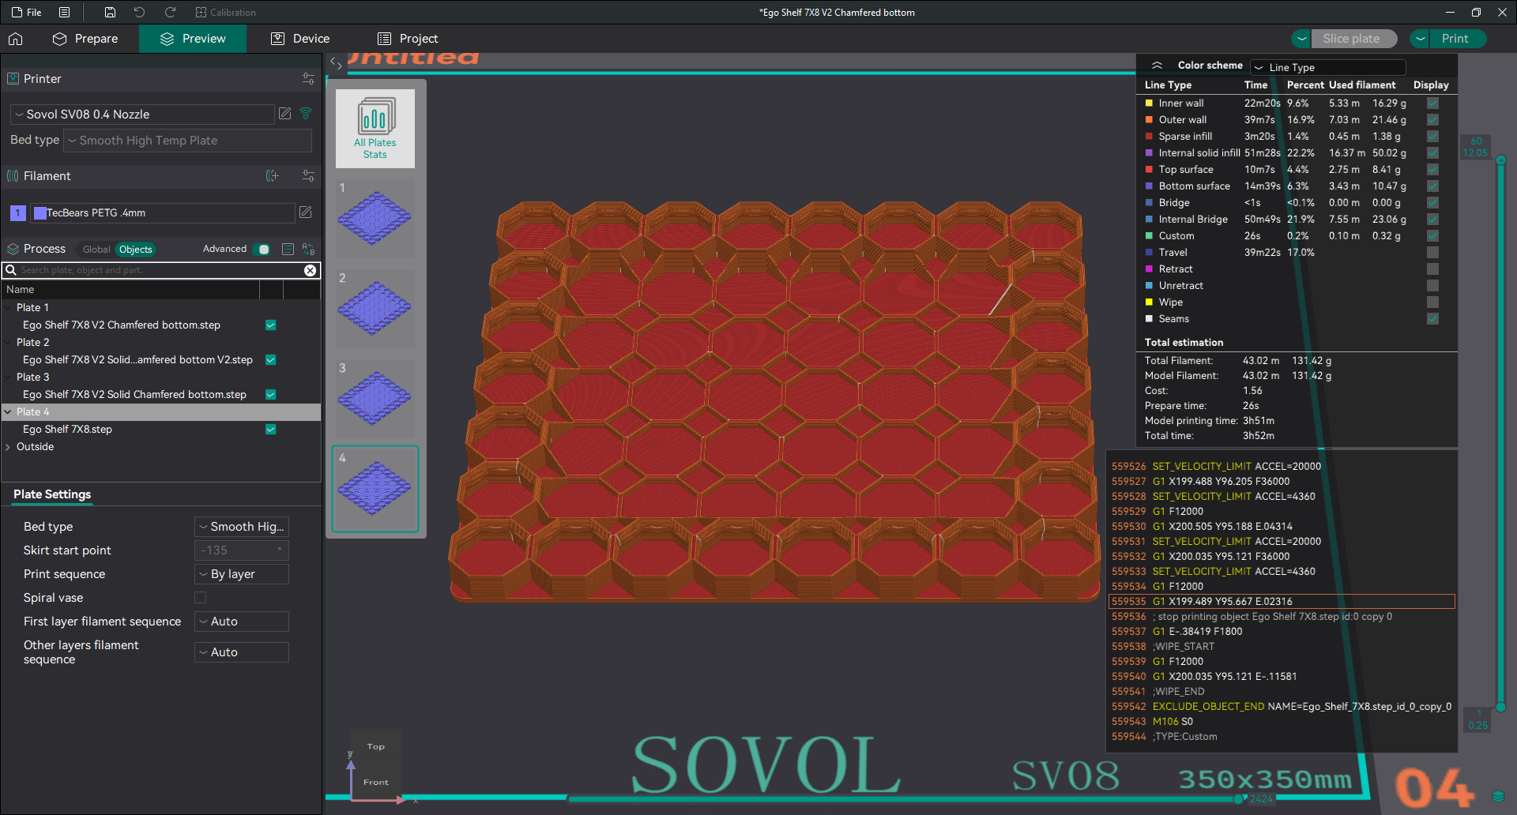Open the printer preset dropdown

point(142,115)
